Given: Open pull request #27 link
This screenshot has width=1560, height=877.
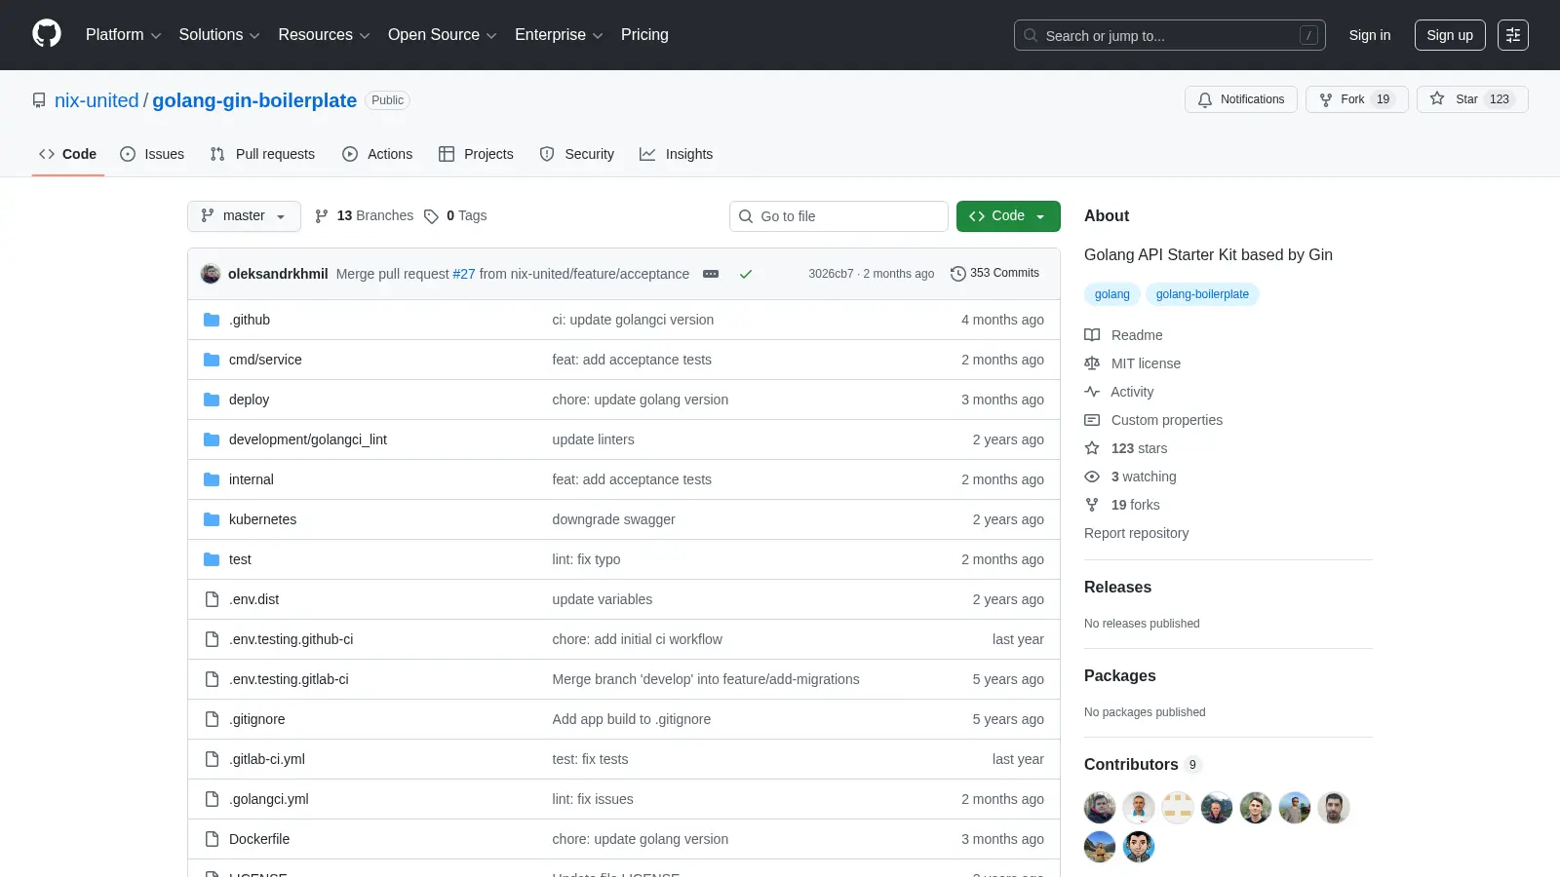Looking at the screenshot, I should [464, 274].
